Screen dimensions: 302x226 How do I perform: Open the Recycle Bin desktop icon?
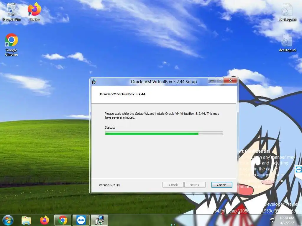(x=12, y=12)
